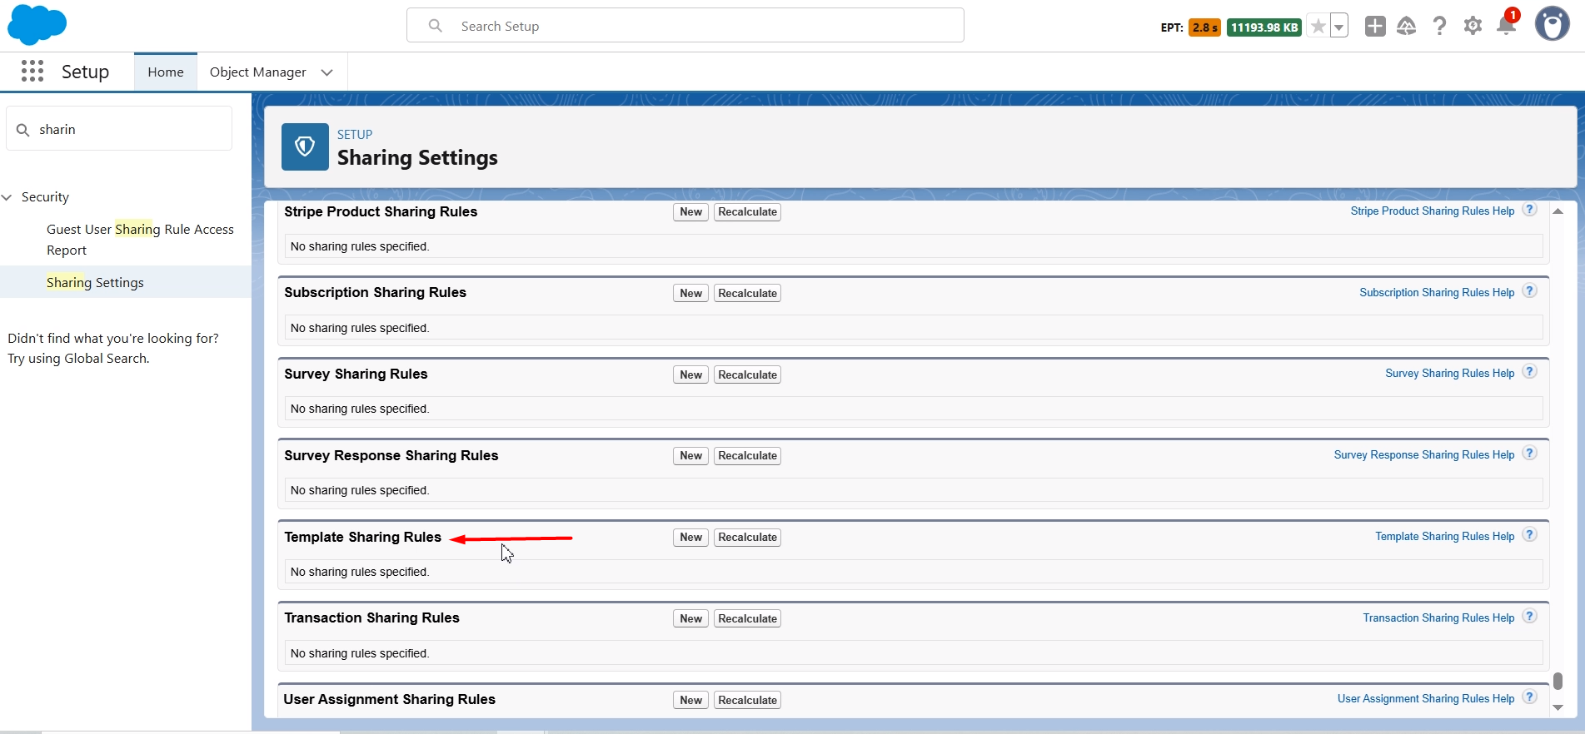Collapse the Security section in sidebar
Image resolution: width=1585 pixels, height=734 pixels.
click(7, 197)
